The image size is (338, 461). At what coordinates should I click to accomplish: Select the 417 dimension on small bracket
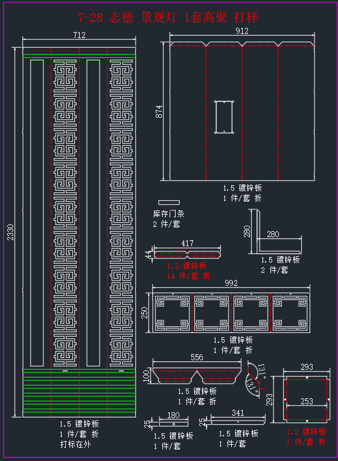(187, 243)
